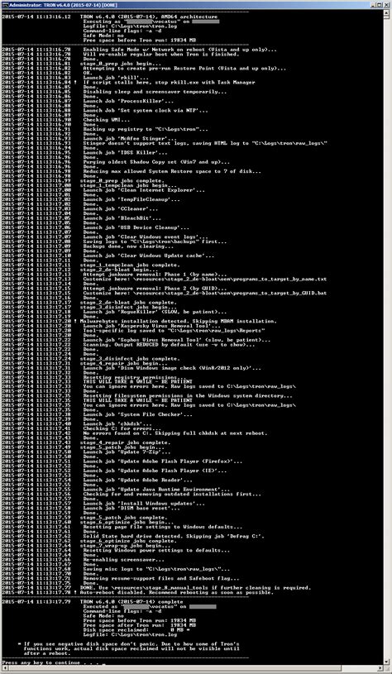Click the vertical scrollbar up arrow
The width and height of the screenshot is (392, 674).
(x=387, y=12)
